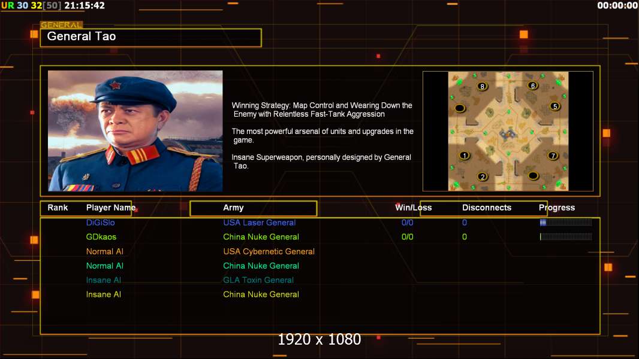Click the blue building at map center
This screenshot has height=359, width=639.
[x=508, y=133]
